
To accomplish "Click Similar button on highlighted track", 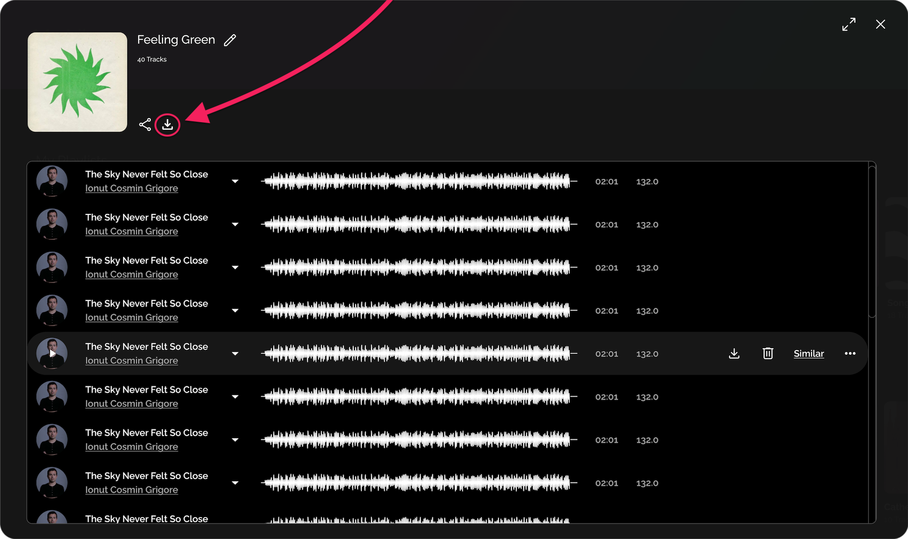I will click(808, 353).
